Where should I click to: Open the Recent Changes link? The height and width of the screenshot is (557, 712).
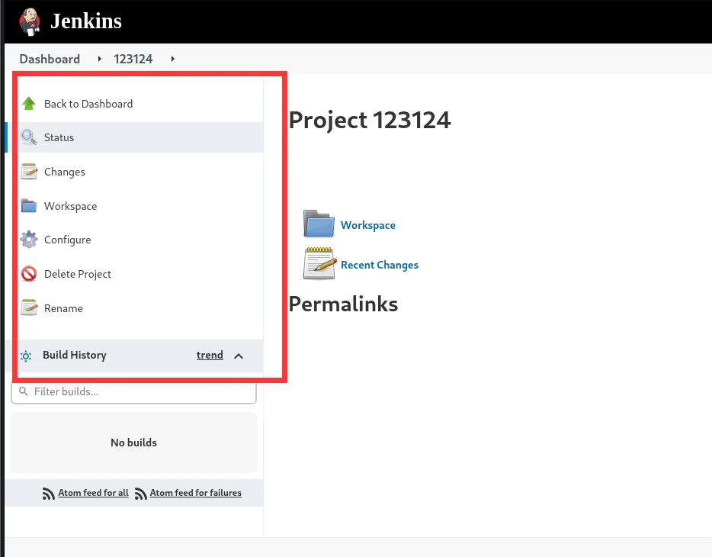(380, 265)
